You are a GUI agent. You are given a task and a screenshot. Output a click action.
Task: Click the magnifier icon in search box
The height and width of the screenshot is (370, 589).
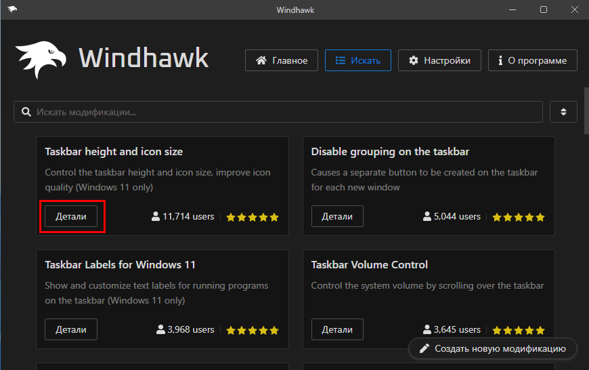[x=26, y=112]
